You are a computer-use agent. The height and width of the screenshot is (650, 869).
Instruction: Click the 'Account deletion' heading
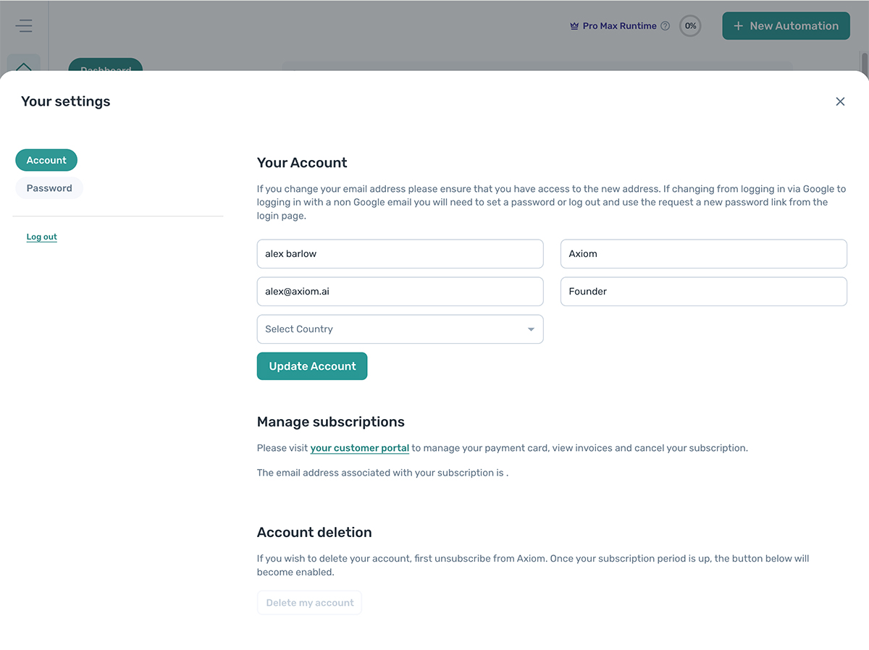point(314,533)
